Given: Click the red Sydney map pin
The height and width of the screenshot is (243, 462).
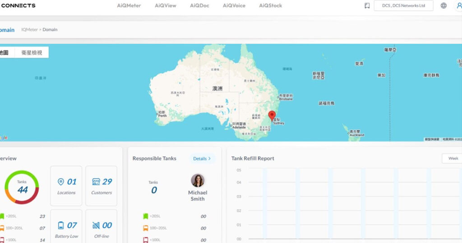Looking at the screenshot, I should [272, 115].
